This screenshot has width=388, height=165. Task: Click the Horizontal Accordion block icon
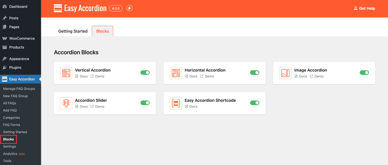click(x=176, y=73)
